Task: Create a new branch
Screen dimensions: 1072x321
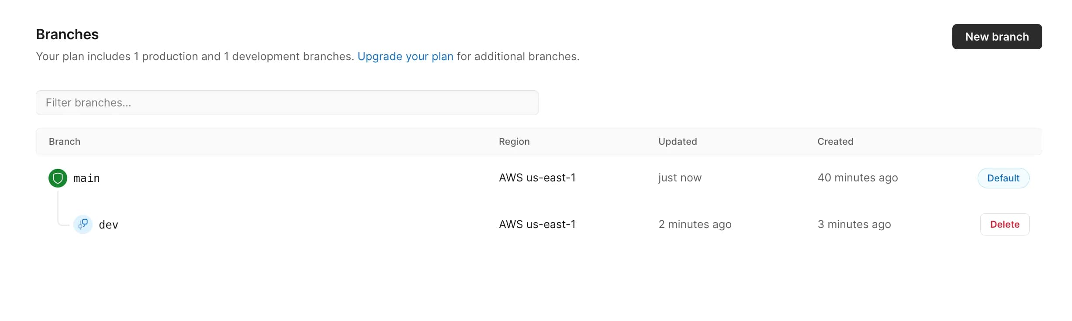Action: pyautogui.click(x=997, y=37)
